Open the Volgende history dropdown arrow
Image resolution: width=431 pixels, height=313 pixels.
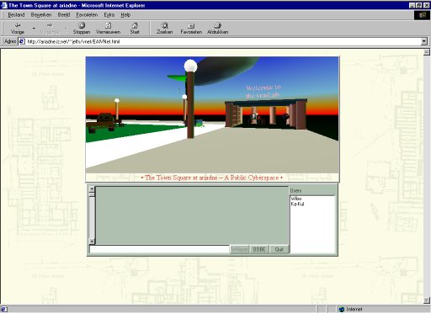pyautogui.click(x=66, y=29)
